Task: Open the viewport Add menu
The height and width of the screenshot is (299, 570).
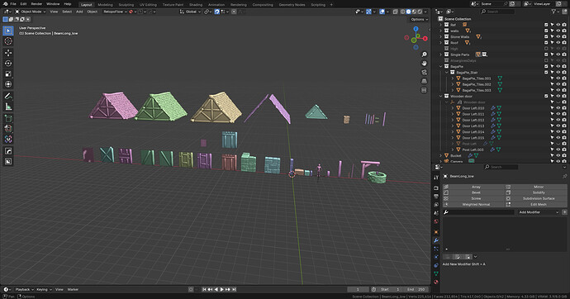Action: pos(79,12)
